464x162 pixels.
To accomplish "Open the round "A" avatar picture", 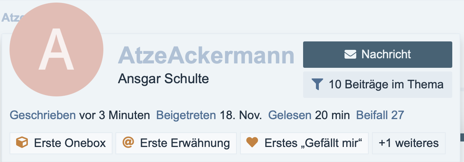I will click(x=56, y=49).
